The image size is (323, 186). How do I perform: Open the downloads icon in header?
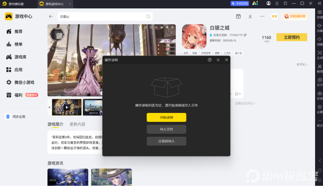tap(250, 16)
